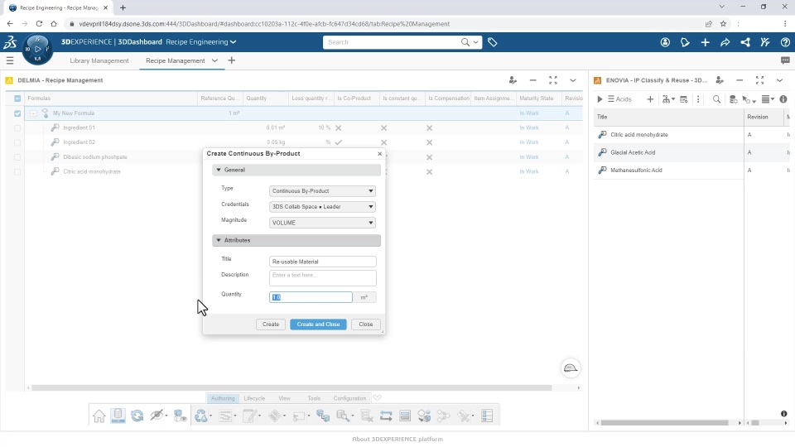Click the database icon in bottom toolbar

point(118,416)
